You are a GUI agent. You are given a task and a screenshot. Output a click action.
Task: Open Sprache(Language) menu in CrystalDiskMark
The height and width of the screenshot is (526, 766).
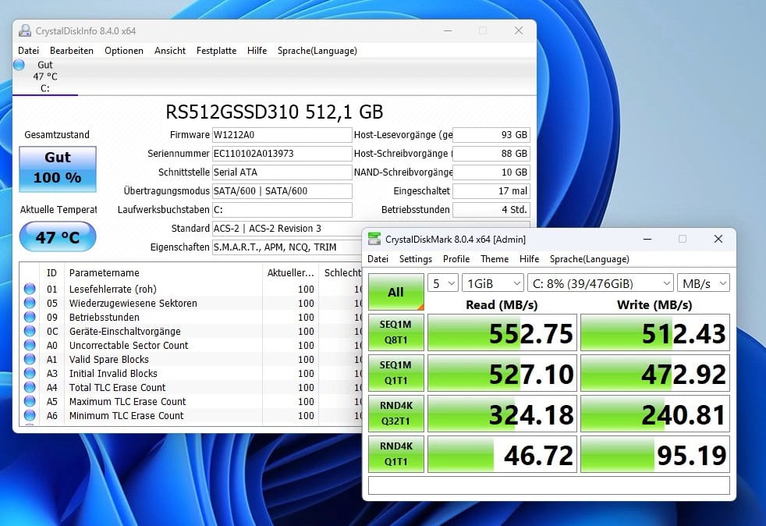(589, 258)
